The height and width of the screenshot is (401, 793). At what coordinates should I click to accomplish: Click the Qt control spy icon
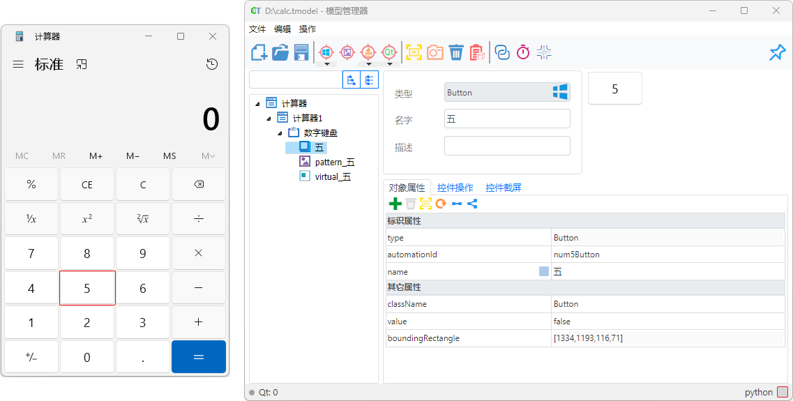click(x=389, y=52)
